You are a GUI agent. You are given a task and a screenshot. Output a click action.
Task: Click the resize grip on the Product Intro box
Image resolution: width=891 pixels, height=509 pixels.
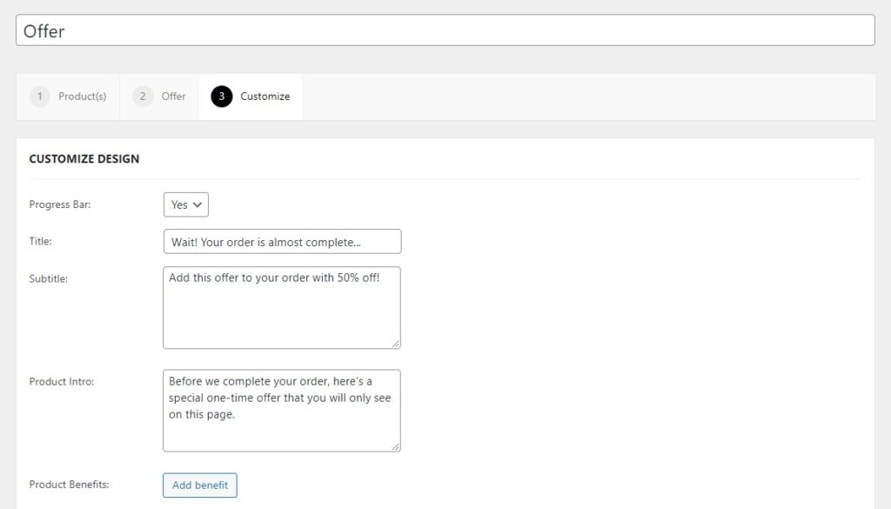point(396,447)
